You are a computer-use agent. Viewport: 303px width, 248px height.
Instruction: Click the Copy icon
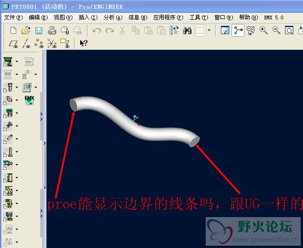pyautogui.click(x=136, y=30)
